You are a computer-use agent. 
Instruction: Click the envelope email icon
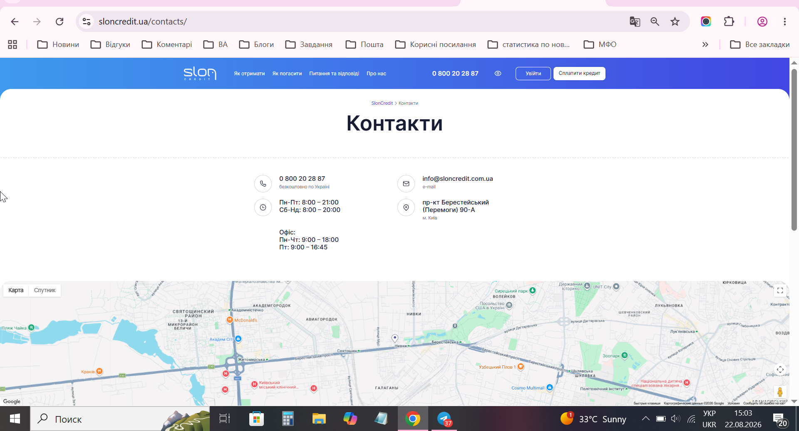[x=406, y=183]
